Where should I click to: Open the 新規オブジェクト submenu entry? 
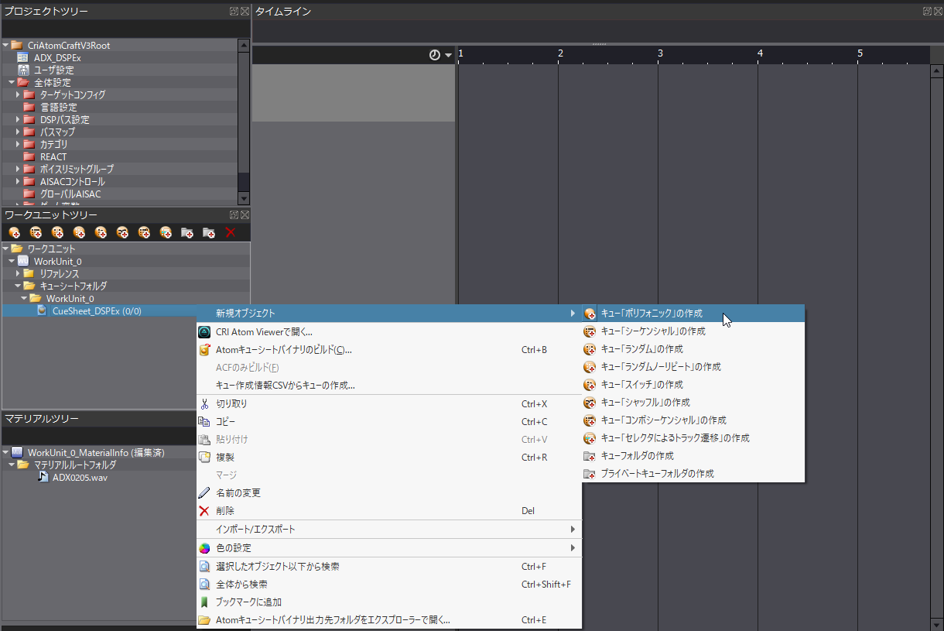click(388, 313)
